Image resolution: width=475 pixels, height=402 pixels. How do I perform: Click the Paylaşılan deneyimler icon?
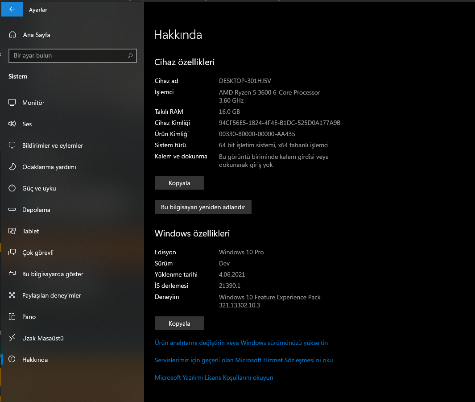click(x=12, y=295)
